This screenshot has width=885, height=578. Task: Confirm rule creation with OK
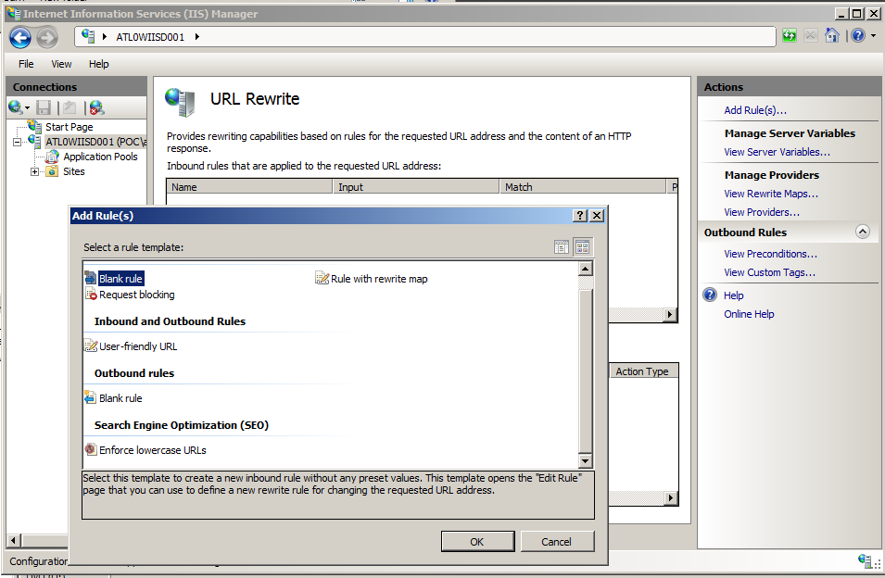[478, 541]
